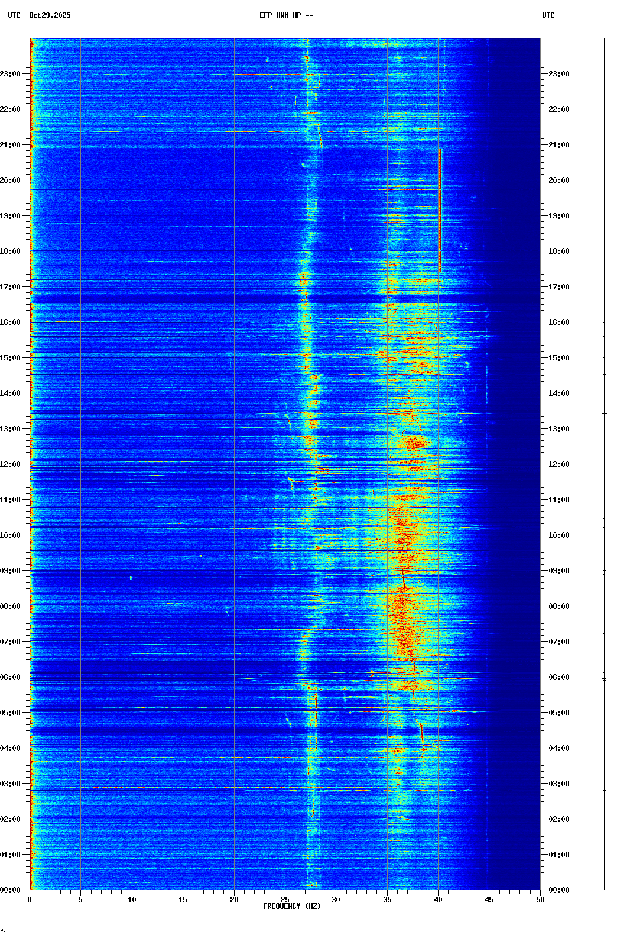Select the 03:00 marker on left time axis
Image resolution: width=630 pixels, height=937 pixels.
pyautogui.click(x=11, y=784)
